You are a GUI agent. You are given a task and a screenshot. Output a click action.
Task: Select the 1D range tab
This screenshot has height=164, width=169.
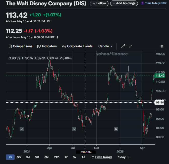pyautogui.click(x=10, y=157)
